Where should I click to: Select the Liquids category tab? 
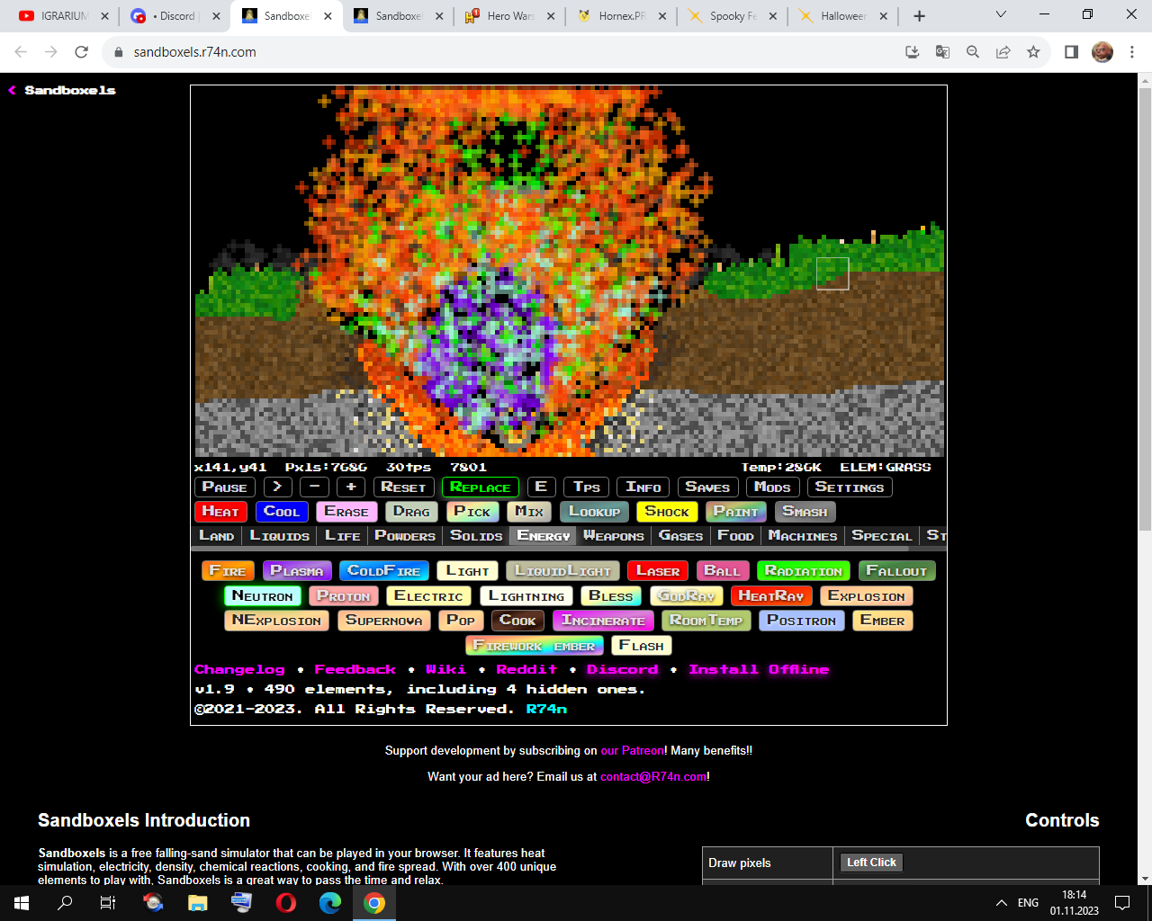279,535
